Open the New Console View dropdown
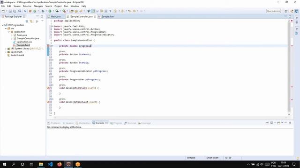 point(282,123)
